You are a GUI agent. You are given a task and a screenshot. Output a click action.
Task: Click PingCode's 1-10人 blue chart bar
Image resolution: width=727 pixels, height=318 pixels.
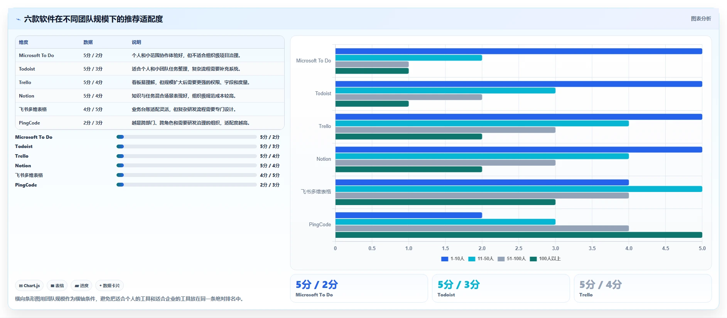pos(408,215)
